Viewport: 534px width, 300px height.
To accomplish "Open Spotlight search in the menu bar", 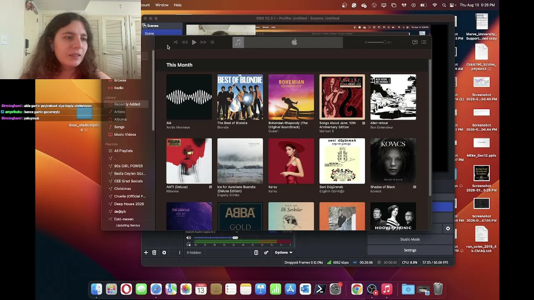I will coord(444,5).
